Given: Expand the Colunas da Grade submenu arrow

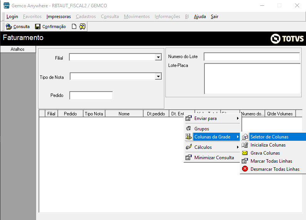Looking at the screenshot, I should click(238, 137).
